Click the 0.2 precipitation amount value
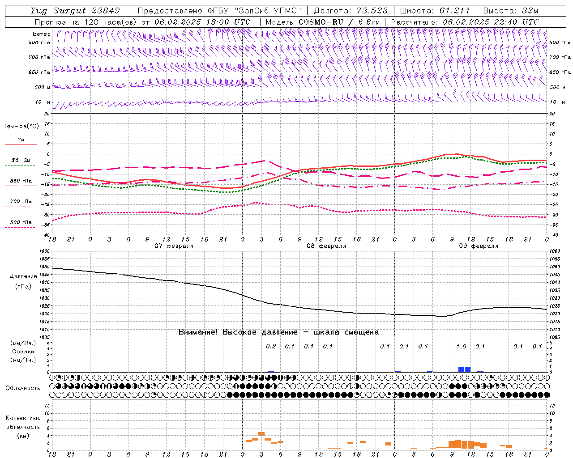573x458 pixels. tap(271, 347)
